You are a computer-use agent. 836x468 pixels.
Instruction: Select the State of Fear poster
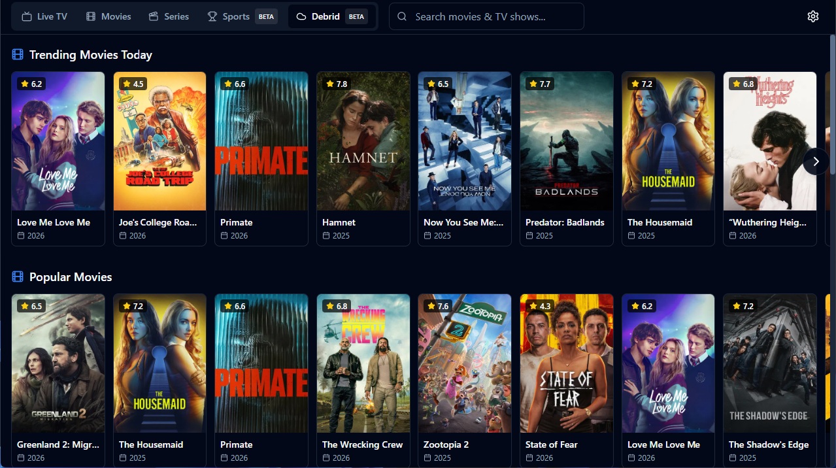coord(567,363)
